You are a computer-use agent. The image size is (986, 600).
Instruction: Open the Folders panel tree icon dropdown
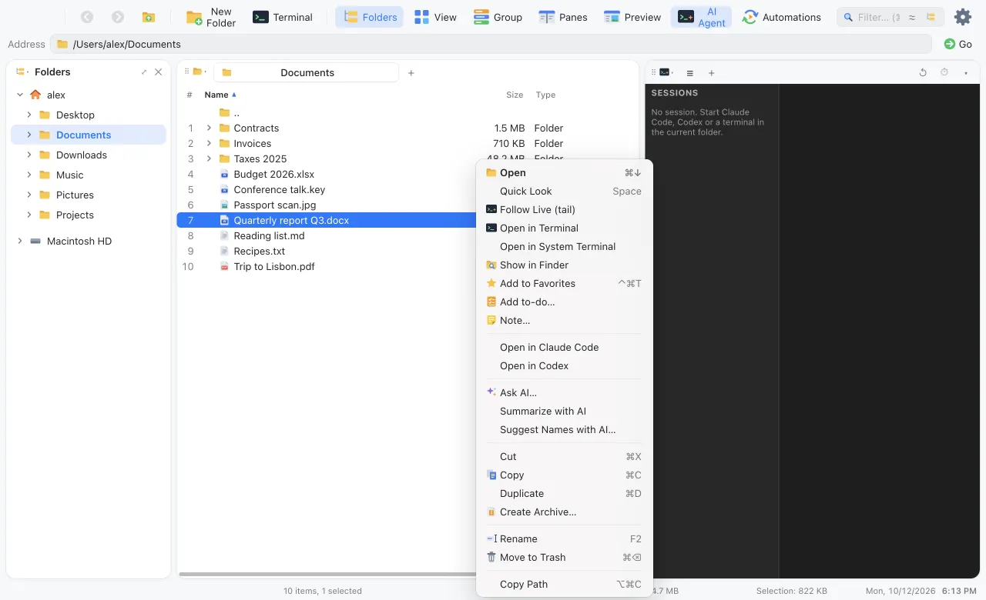[x=22, y=72]
